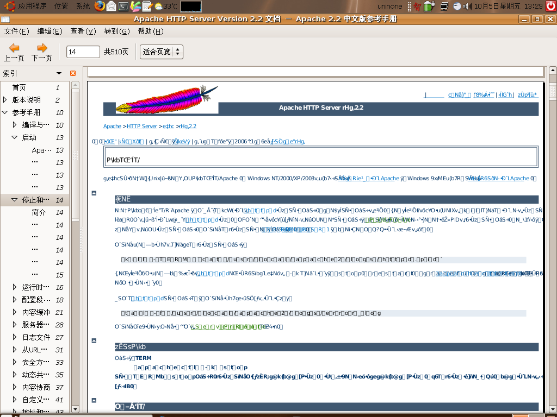
Task: Click the 智 input method icon
Action: click(417, 7)
